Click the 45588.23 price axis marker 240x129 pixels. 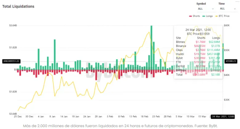pos(231,61)
